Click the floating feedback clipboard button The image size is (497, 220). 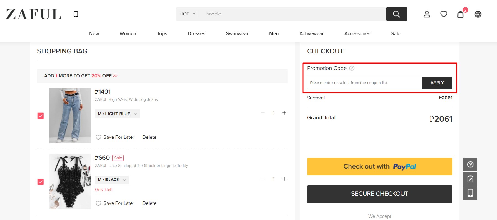(x=470, y=179)
